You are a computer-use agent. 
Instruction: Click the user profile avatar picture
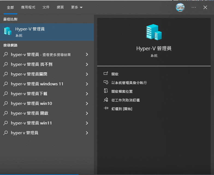click(180, 7)
